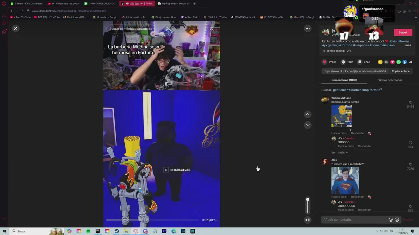Click search magnifier icon over video
This screenshot has width=419, height=235.
coord(212,29)
